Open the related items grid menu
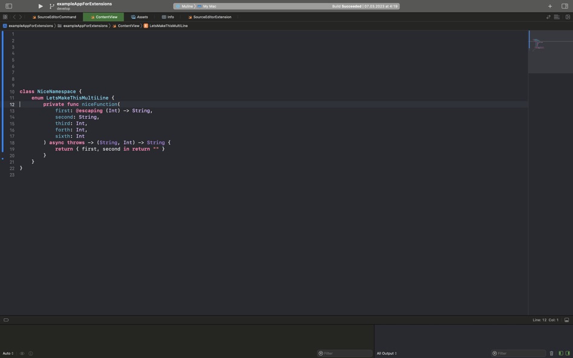The height and width of the screenshot is (358, 573). click(5, 17)
